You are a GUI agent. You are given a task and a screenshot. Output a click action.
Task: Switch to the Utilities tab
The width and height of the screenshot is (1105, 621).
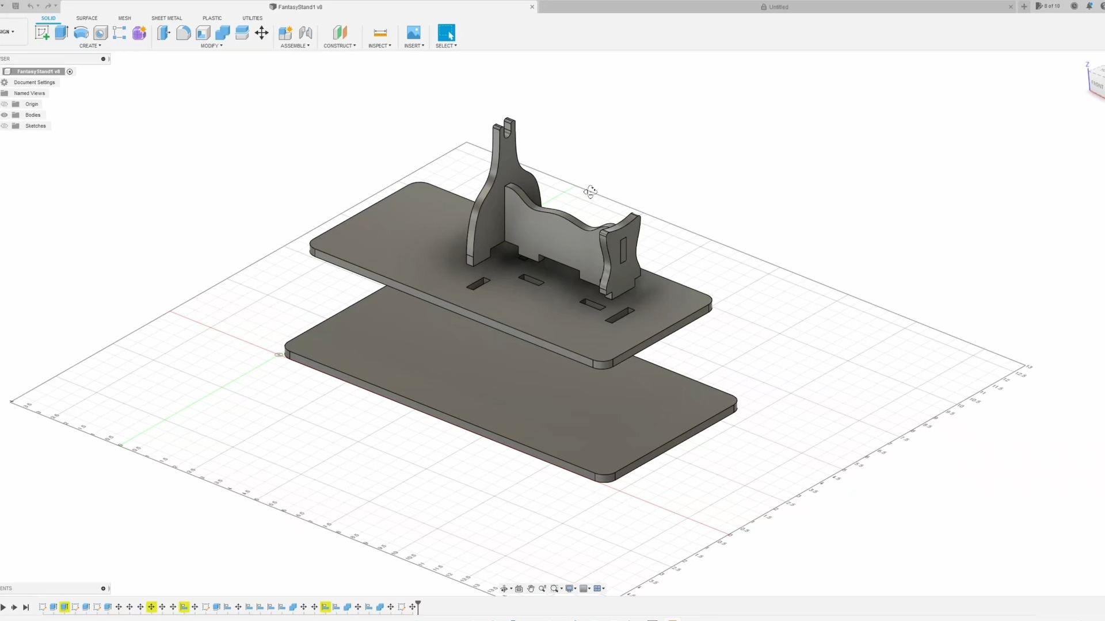point(253,18)
